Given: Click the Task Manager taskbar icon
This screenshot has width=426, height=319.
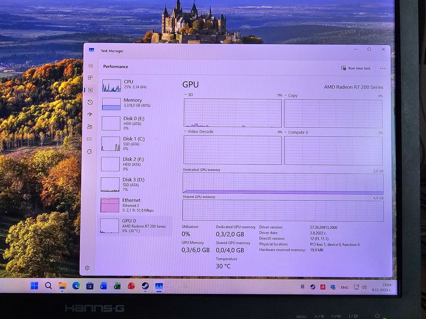Looking at the screenshot, I should 159,286.
